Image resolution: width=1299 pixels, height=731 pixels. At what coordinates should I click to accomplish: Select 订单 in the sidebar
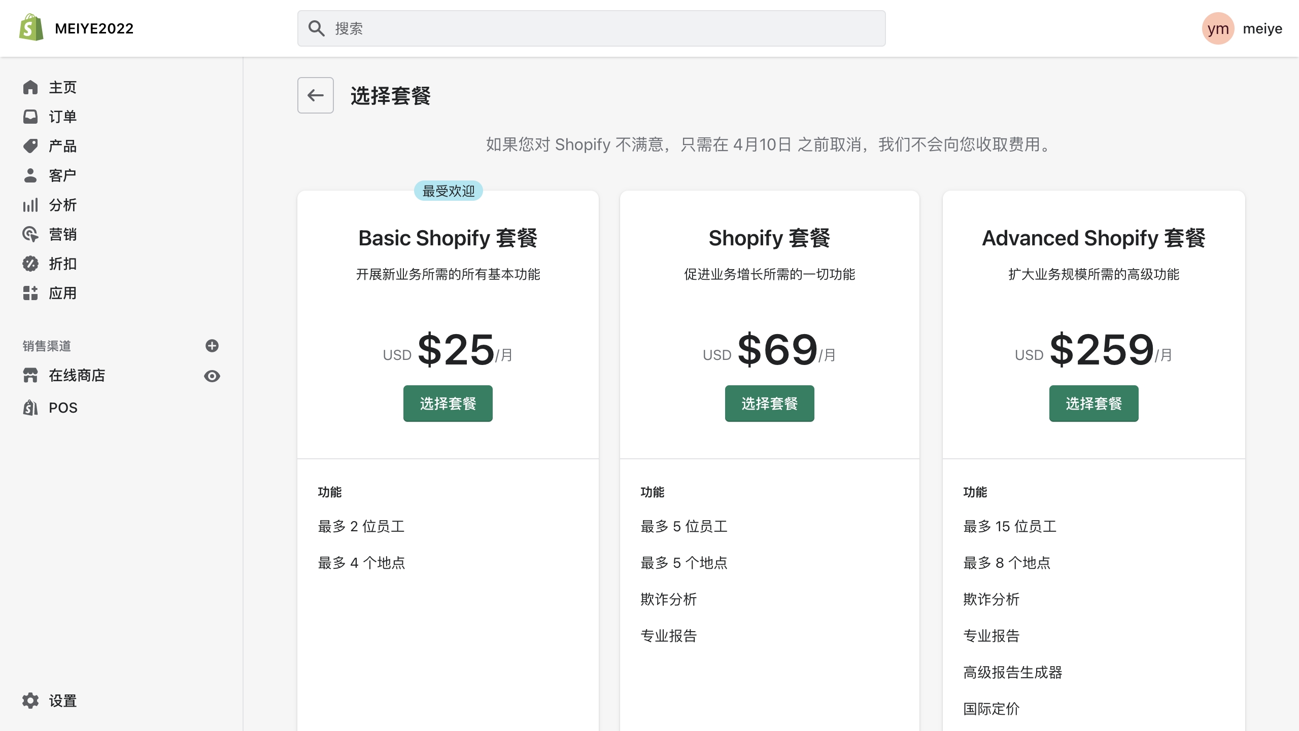pos(62,117)
